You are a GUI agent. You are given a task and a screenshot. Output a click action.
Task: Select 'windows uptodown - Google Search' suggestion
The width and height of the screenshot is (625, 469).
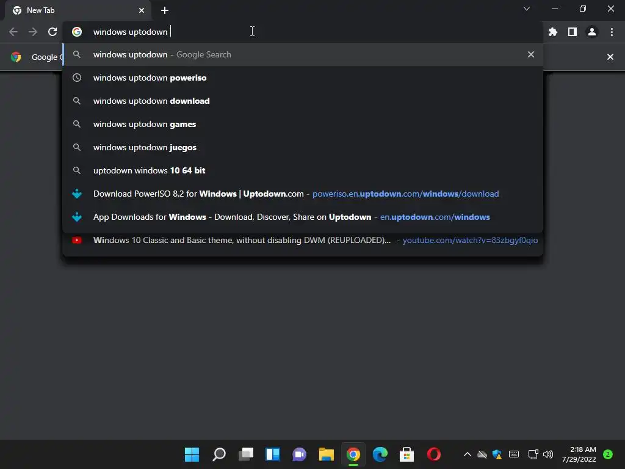click(x=303, y=54)
